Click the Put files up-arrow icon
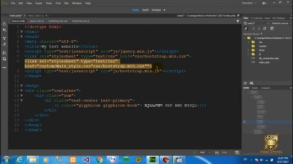The width and height of the screenshot is (293, 164). click(259, 28)
